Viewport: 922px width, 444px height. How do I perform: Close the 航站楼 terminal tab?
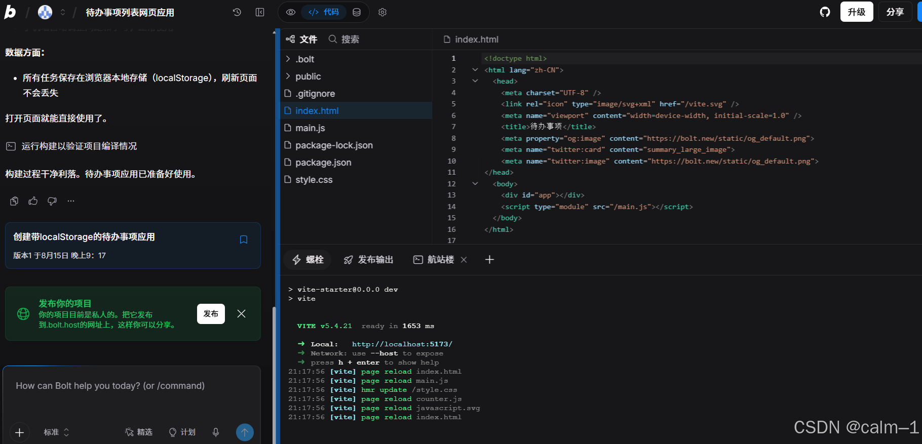point(464,260)
